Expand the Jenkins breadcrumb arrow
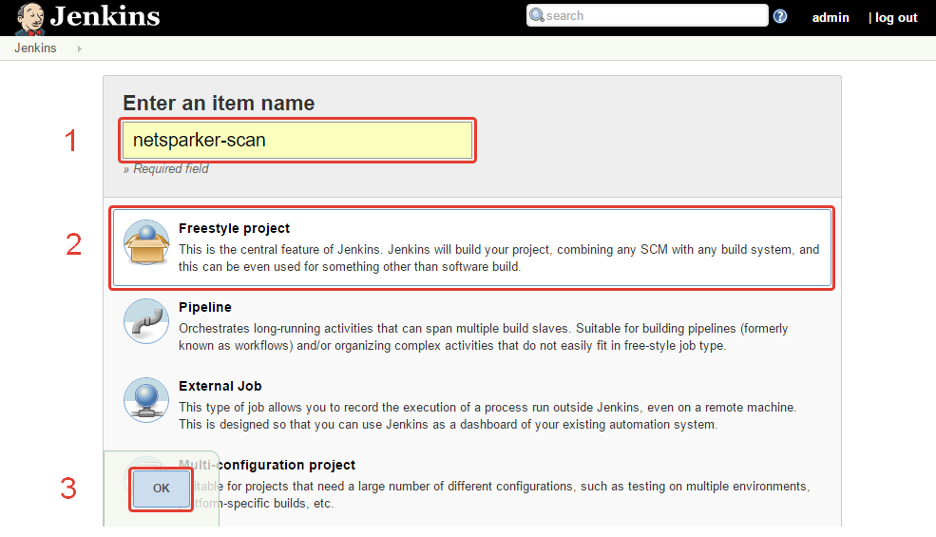Viewport: 936px width, 537px height. pos(80,48)
